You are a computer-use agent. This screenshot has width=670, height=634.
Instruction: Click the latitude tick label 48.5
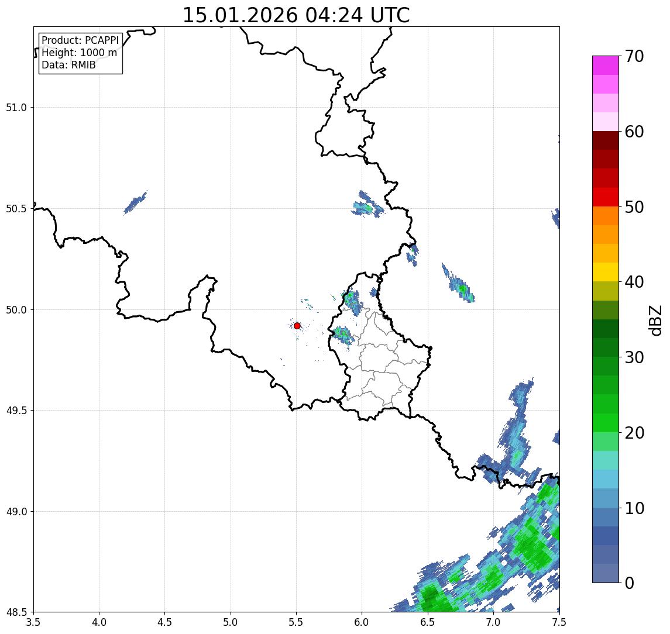tap(16, 612)
